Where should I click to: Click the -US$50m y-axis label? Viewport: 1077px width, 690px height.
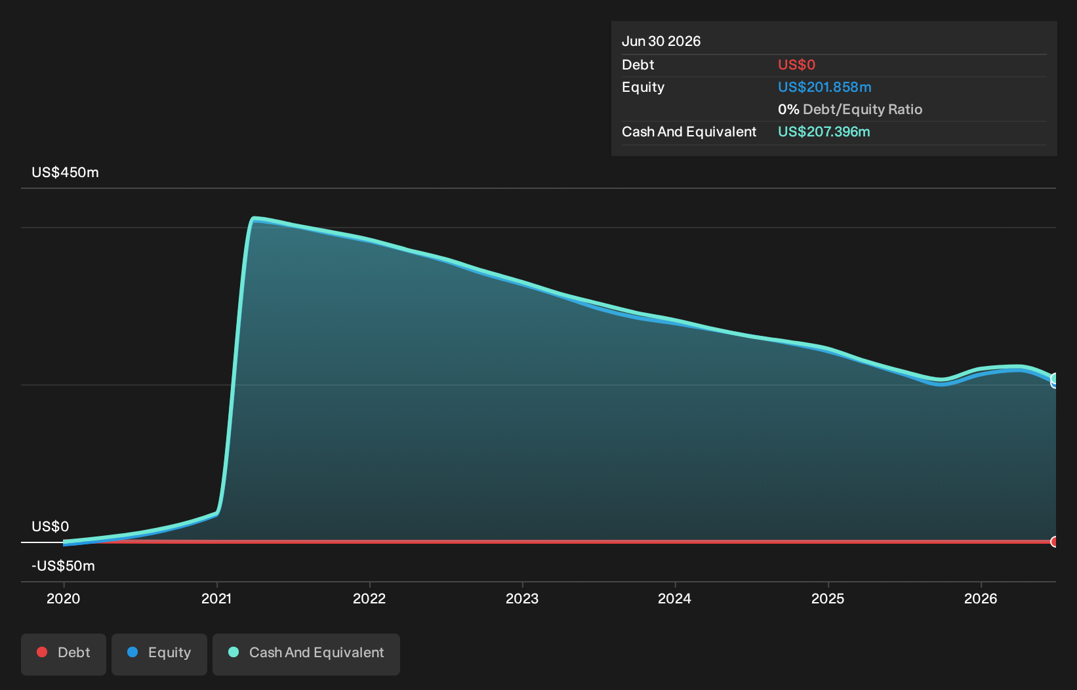64,566
